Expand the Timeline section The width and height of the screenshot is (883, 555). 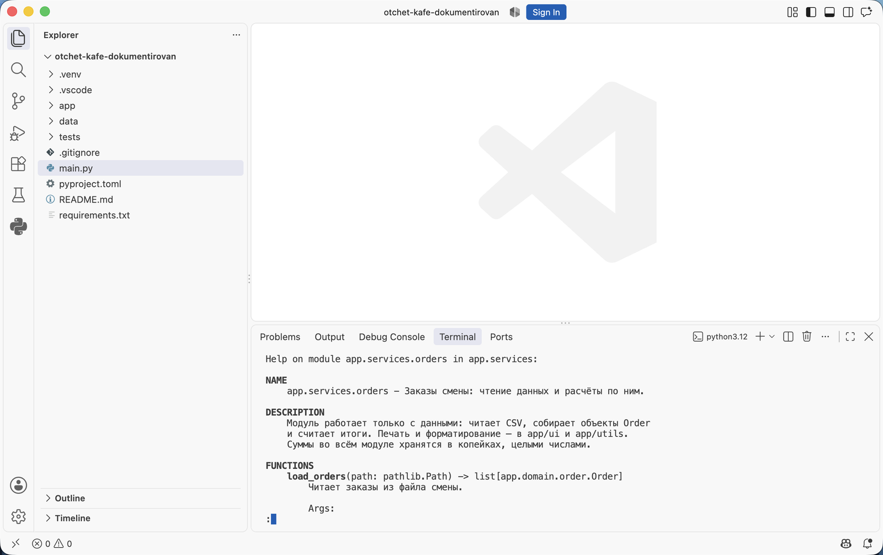[141, 518]
